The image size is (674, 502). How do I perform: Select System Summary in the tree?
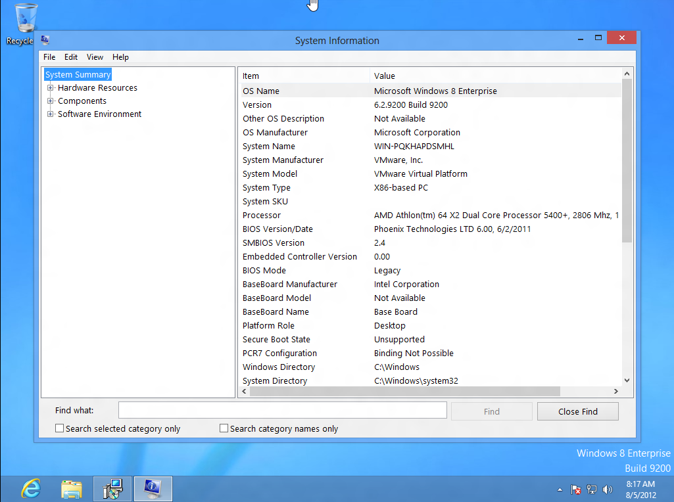[78, 74]
